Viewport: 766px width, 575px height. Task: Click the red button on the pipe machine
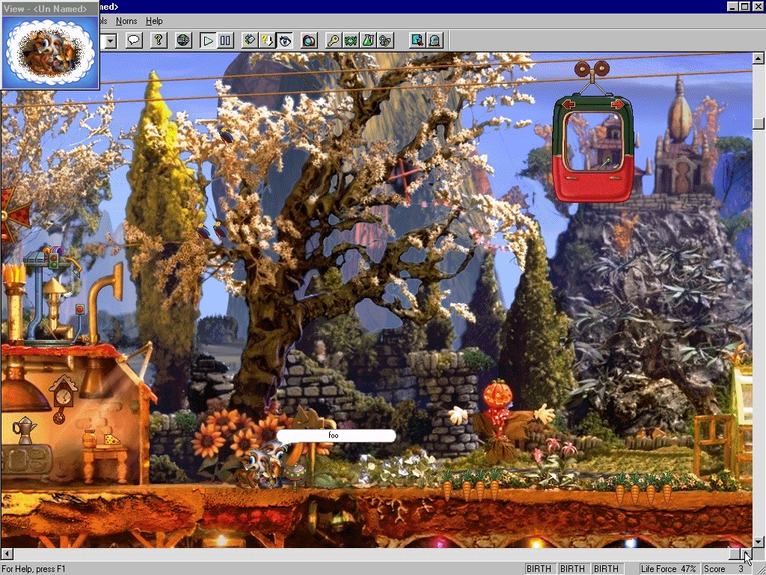click(79, 309)
